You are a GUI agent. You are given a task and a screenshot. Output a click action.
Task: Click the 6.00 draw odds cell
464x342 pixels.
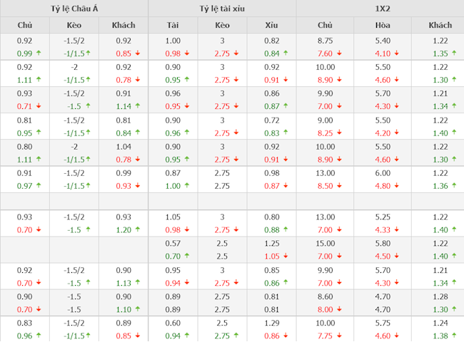pyautogui.click(x=383, y=173)
